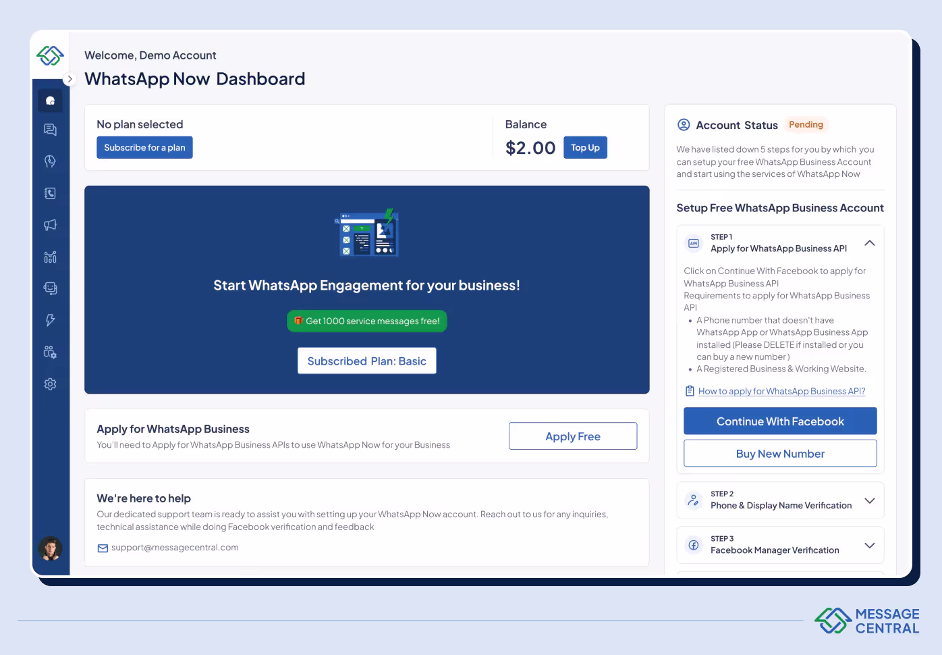This screenshot has height=655, width=942.
Task: Click the API icon in Step 1
Action: (694, 243)
